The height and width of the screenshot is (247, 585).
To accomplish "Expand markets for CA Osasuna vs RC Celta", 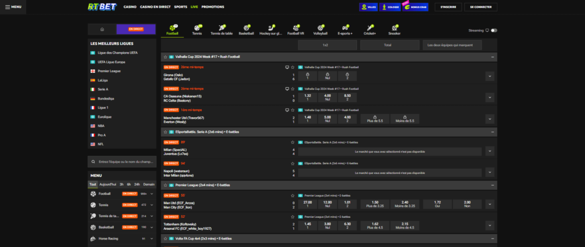I will [x=490, y=98].
